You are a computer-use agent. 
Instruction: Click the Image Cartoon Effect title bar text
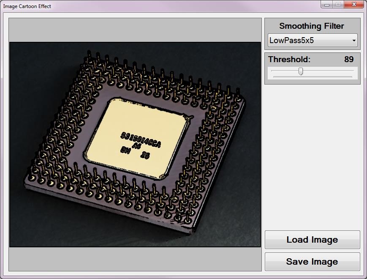click(x=27, y=6)
